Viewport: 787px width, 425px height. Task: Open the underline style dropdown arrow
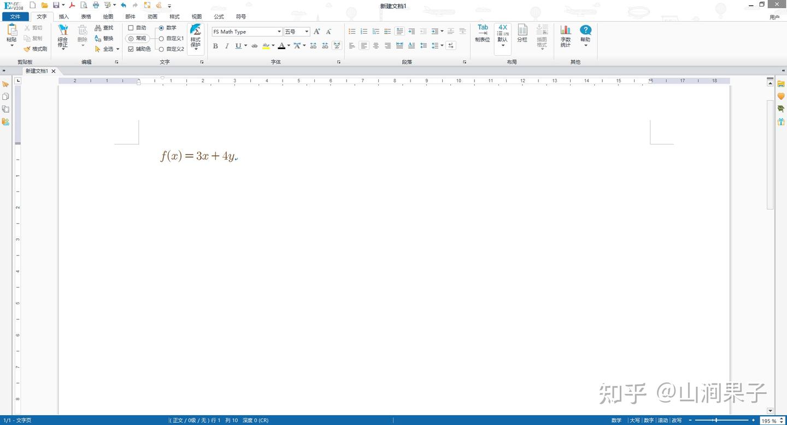[245, 46]
